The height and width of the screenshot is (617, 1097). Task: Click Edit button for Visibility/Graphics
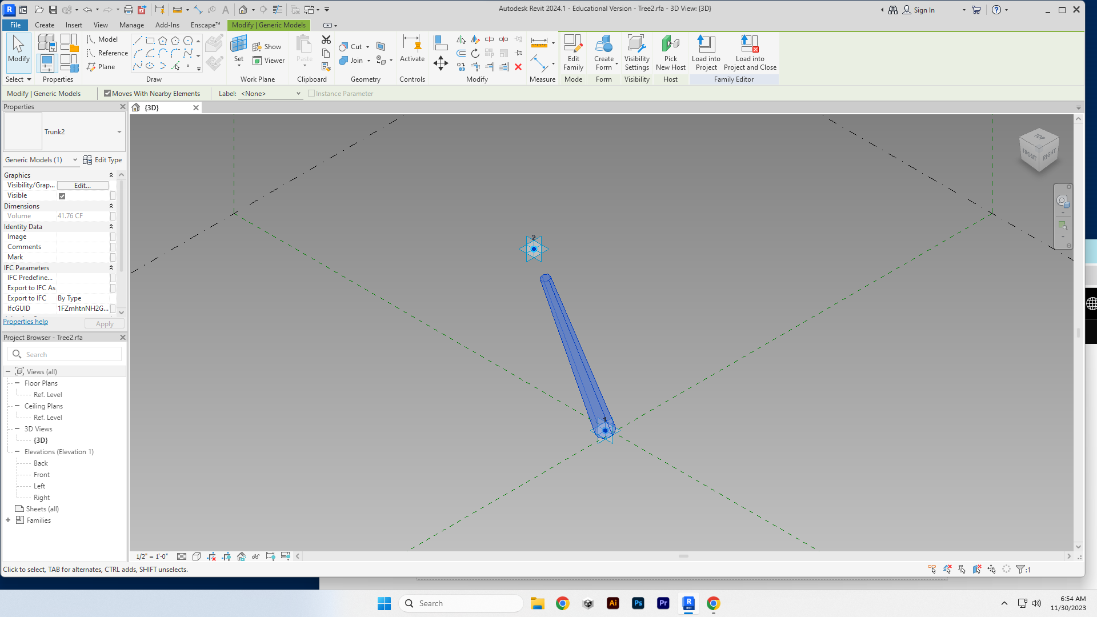(82, 185)
